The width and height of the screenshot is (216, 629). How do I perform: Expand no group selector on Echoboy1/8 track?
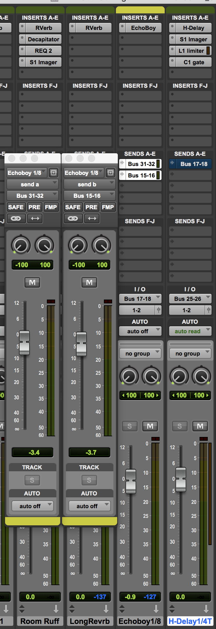pyautogui.click(x=140, y=353)
